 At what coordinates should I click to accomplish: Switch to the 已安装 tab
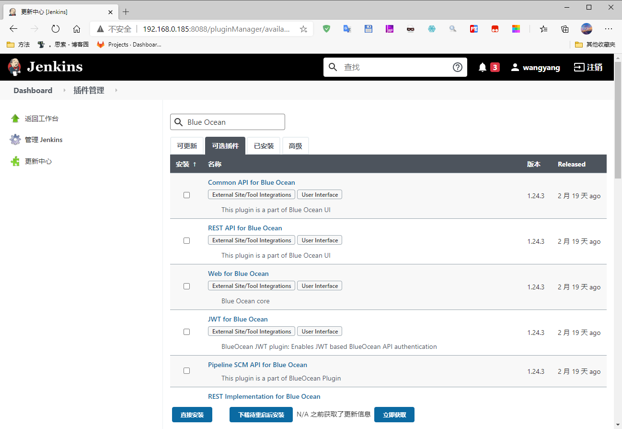click(x=264, y=146)
